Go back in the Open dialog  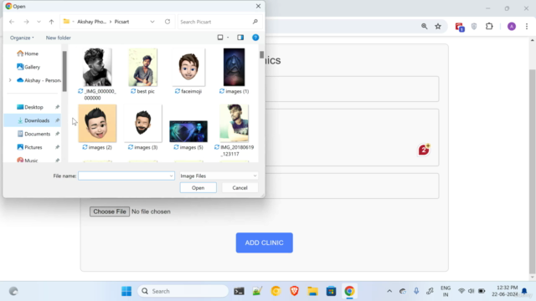click(12, 22)
